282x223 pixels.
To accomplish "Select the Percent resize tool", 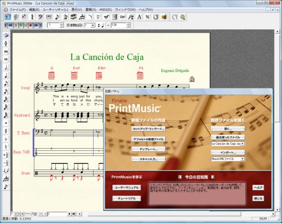I will coord(148,17).
